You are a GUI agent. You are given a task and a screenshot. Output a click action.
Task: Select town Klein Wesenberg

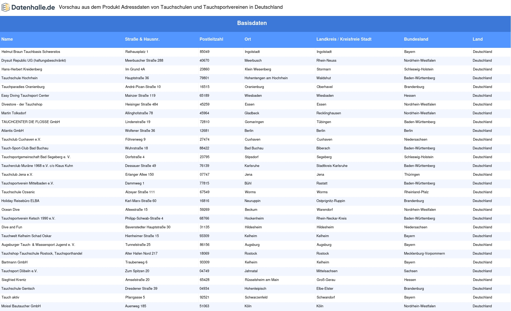[258, 69]
